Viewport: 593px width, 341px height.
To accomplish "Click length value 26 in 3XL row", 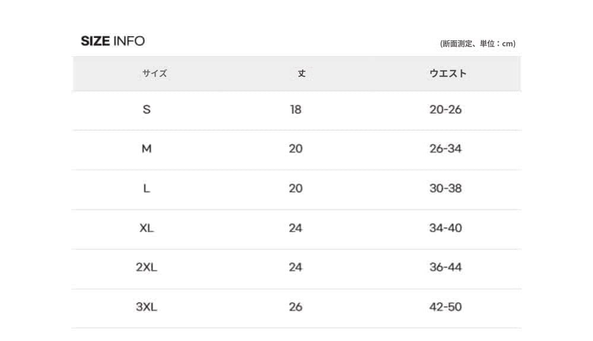I will tap(296, 307).
